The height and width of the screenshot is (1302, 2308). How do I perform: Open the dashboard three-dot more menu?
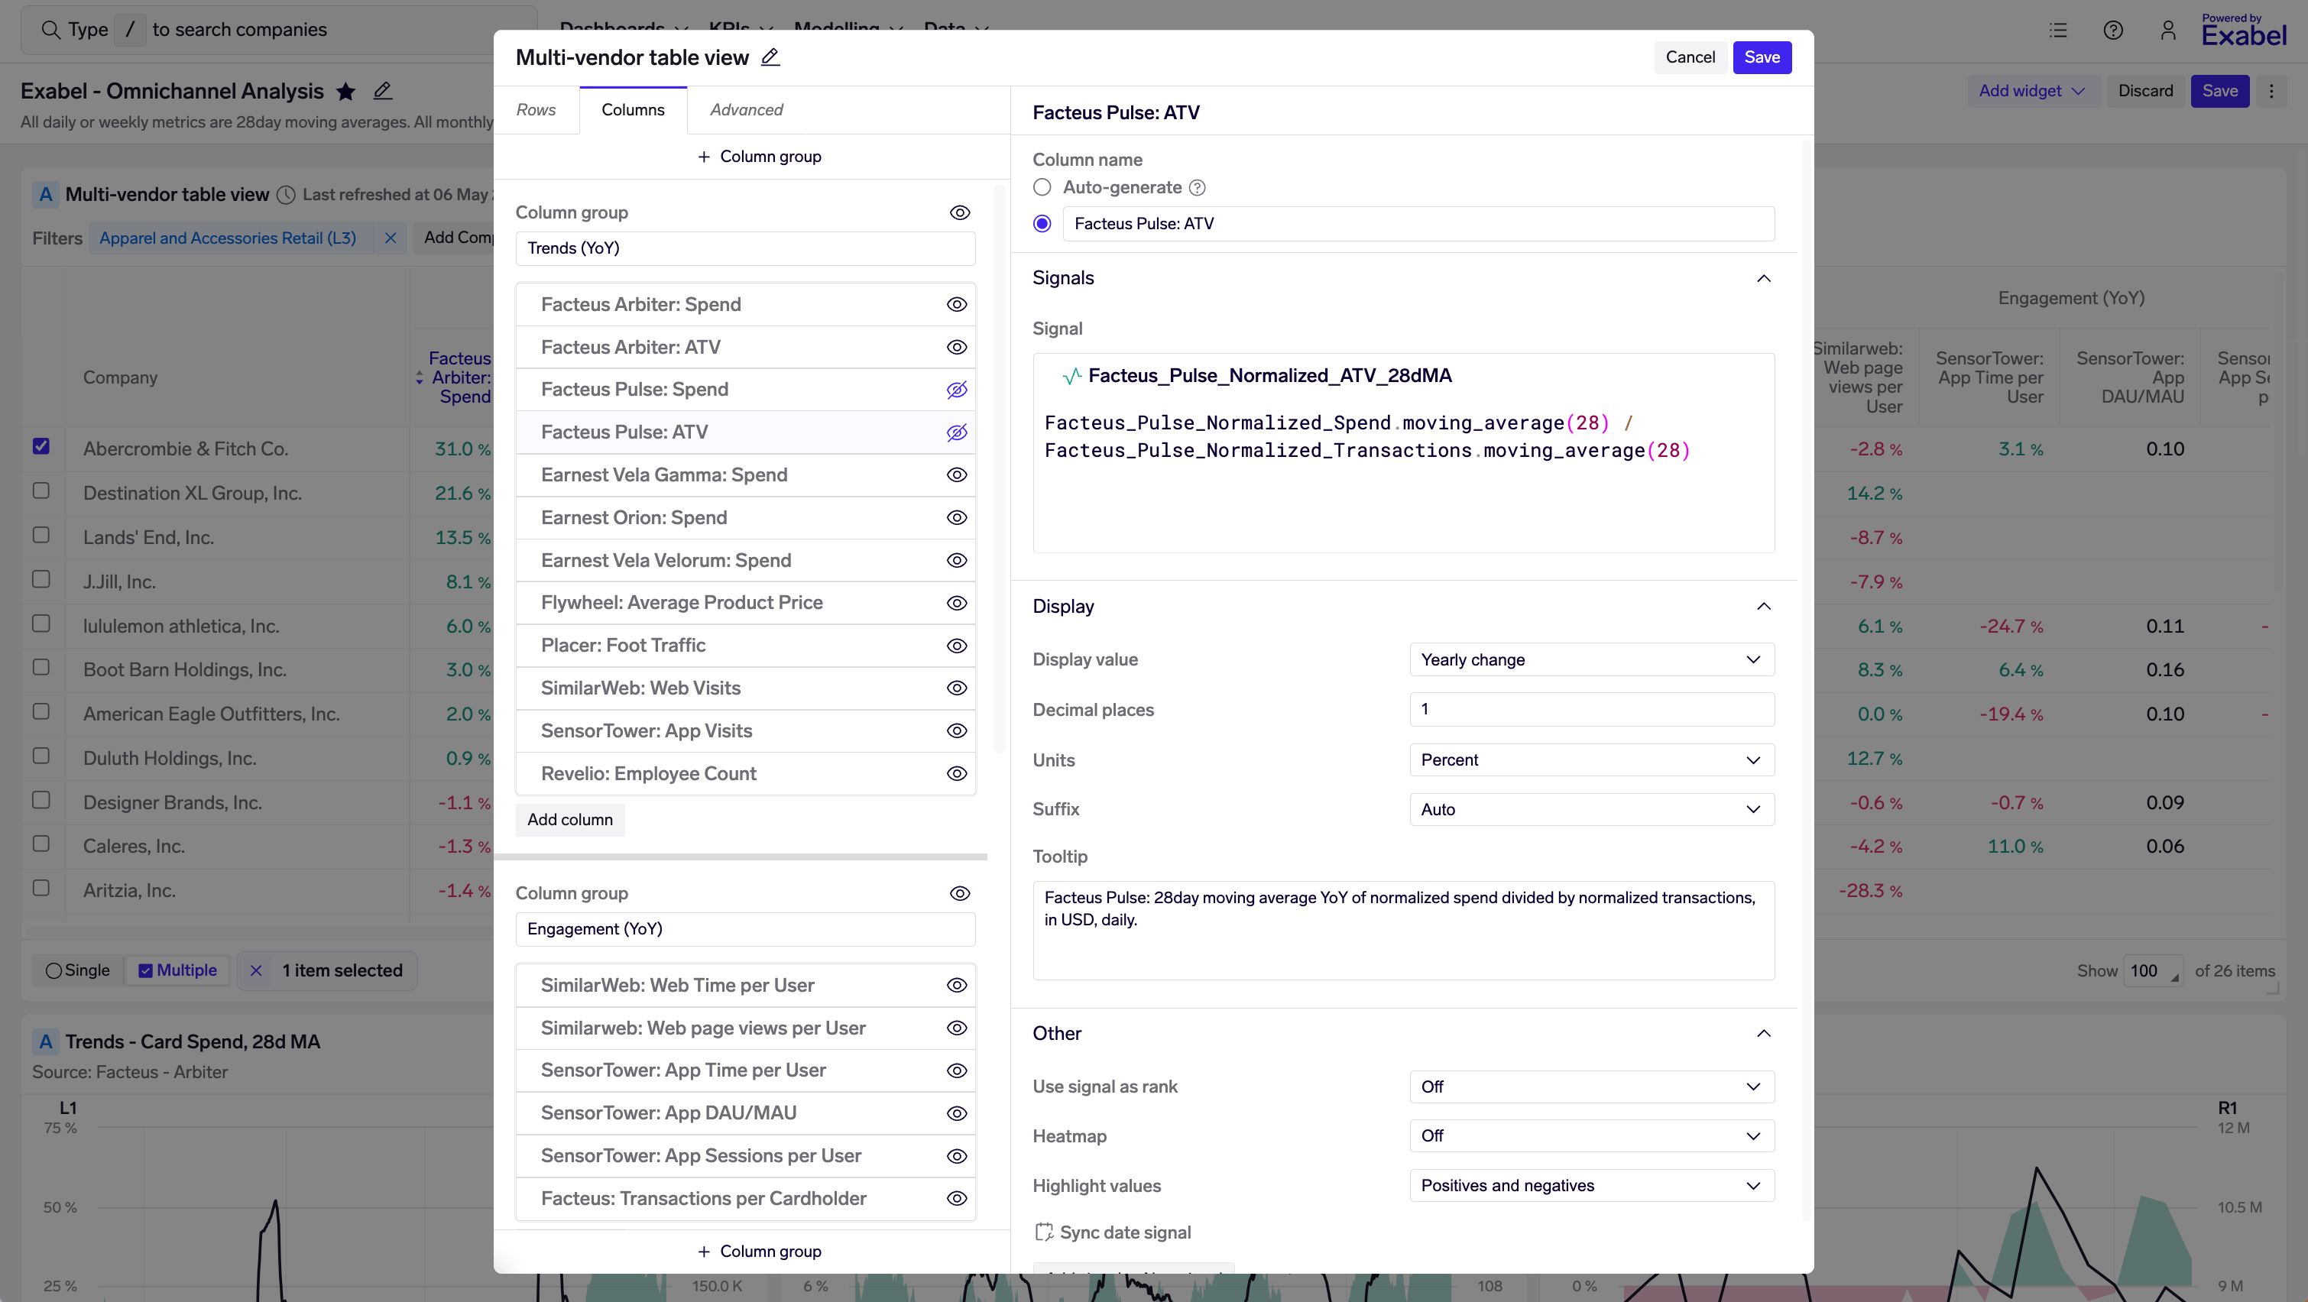pyautogui.click(x=2271, y=92)
